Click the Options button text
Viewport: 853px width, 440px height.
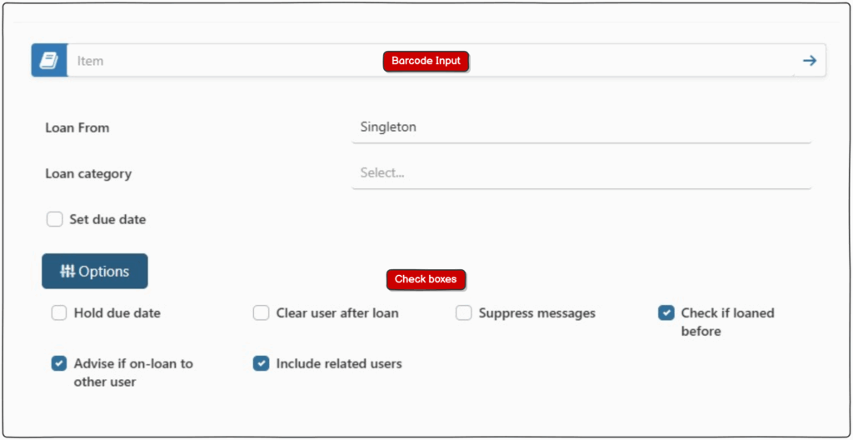(104, 272)
